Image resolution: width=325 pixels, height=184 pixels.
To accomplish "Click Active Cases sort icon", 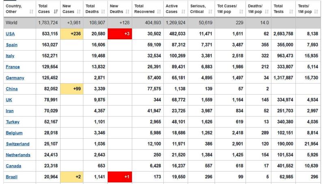I will (x=183, y=12).
